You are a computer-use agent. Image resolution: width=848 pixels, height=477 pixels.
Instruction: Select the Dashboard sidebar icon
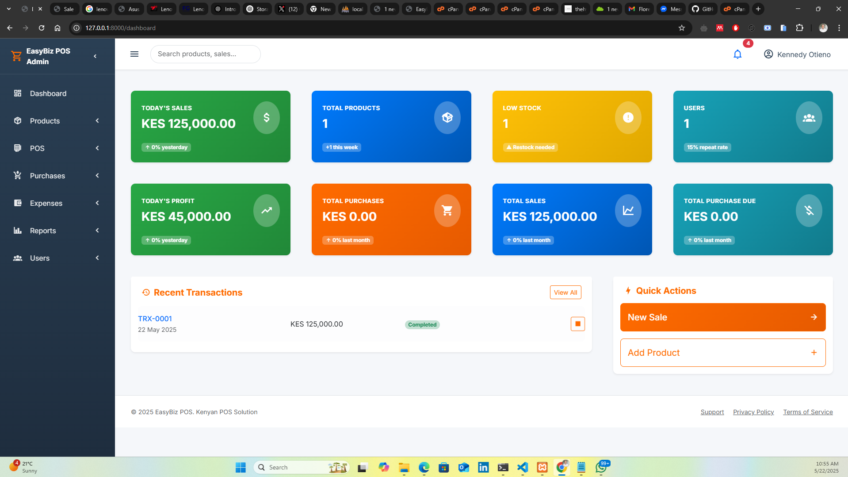coord(18,93)
